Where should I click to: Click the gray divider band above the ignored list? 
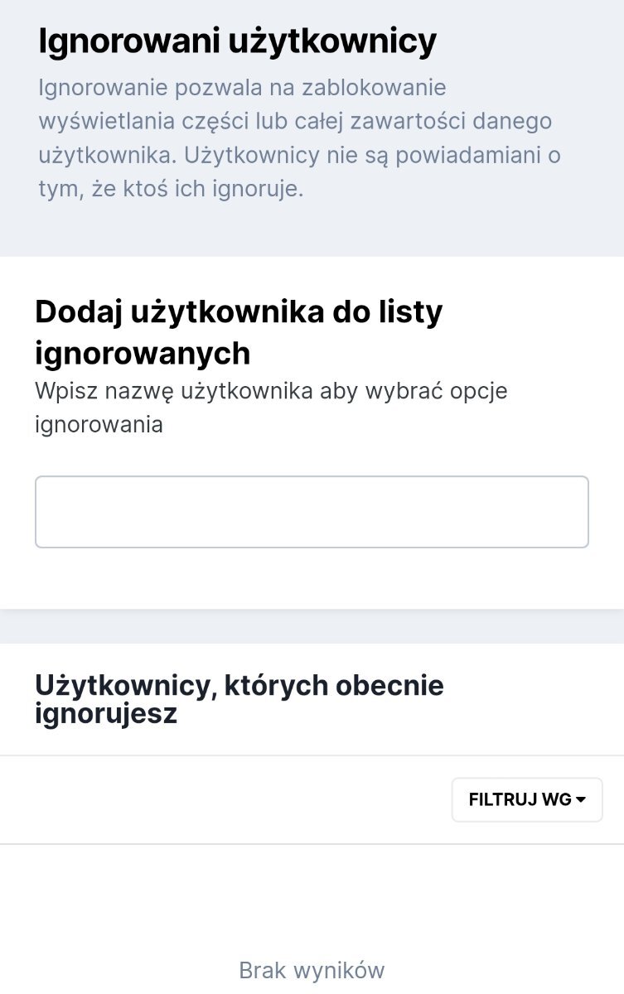pos(312,627)
